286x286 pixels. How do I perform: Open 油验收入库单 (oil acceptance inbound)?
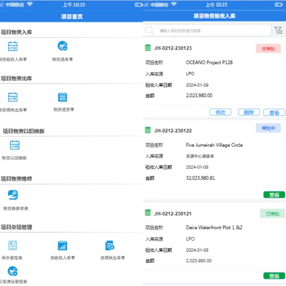click(x=62, y=245)
